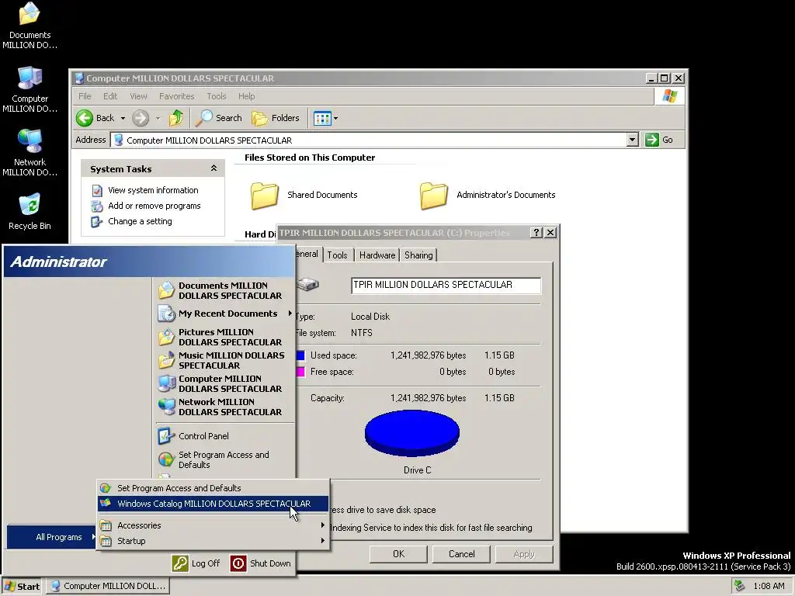Open the Views dropdown arrow
Image resolution: width=795 pixels, height=596 pixels.
(x=335, y=118)
